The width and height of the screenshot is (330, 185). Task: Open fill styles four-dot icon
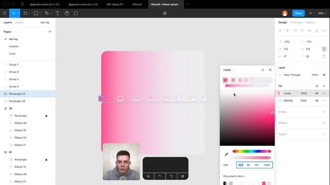click(317, 86)
